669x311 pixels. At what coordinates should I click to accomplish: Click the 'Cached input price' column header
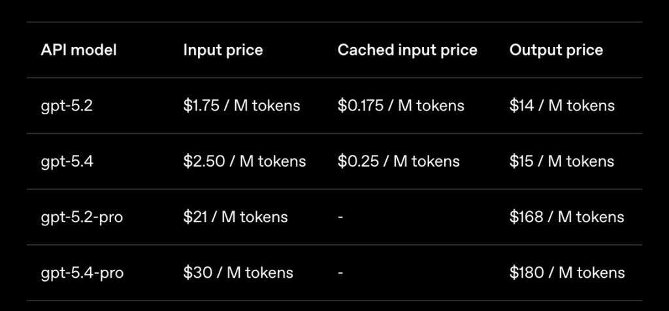click(x=407, y=50)
